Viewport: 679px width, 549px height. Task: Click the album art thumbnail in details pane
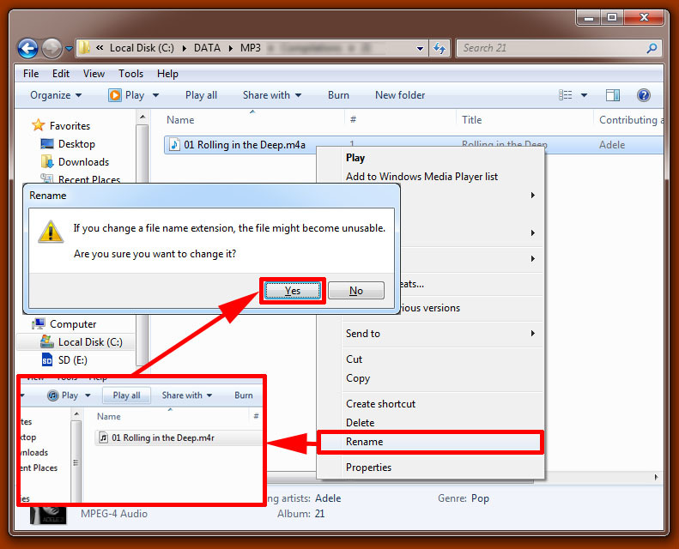tap(48, 515)
